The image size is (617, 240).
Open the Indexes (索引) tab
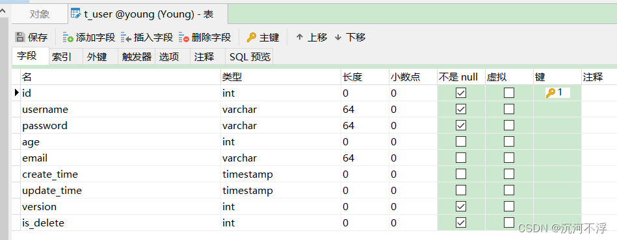[x=66, y=57]
